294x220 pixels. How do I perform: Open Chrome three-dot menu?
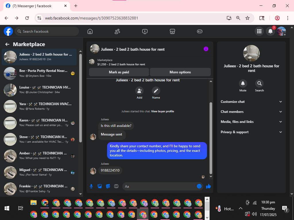(x=287, y=18)
